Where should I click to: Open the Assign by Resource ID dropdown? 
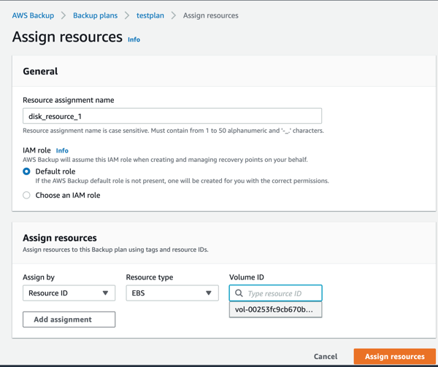pos(69,293)
